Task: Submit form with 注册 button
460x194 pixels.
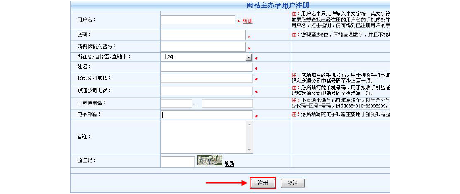Action: click(263, 183)
